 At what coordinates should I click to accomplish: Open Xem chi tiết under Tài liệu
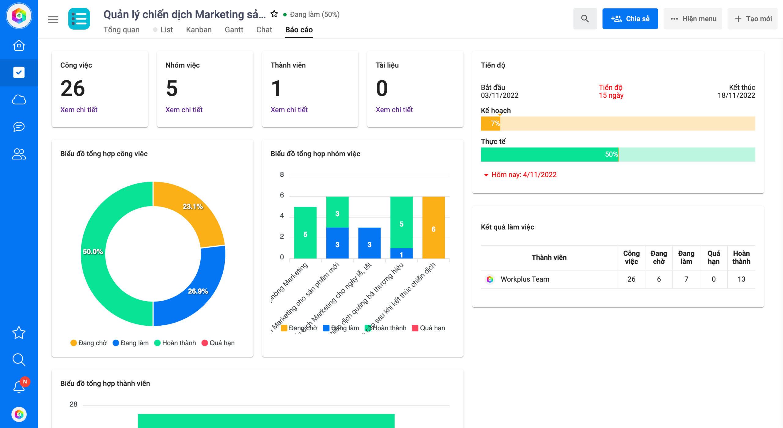[x=394, y=110]
